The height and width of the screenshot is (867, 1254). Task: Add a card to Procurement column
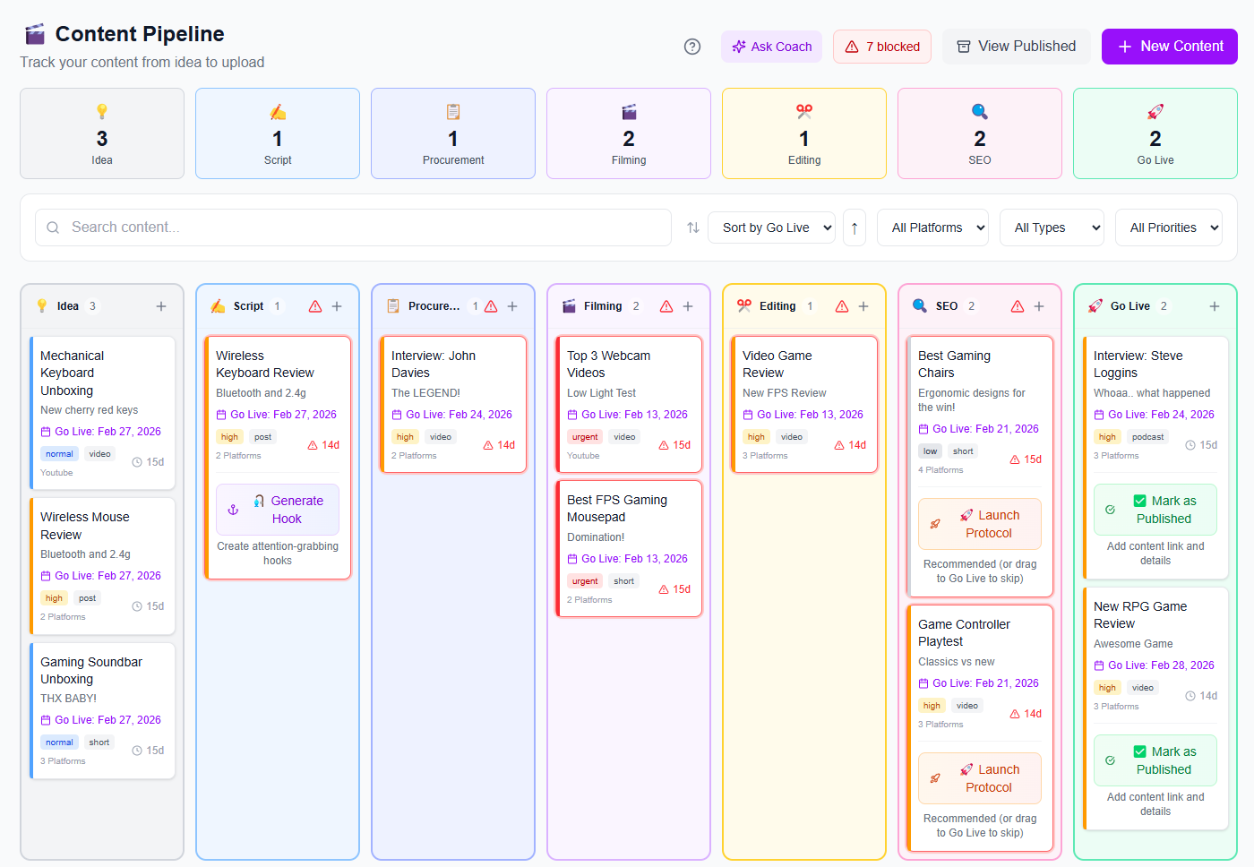[512, 306]
